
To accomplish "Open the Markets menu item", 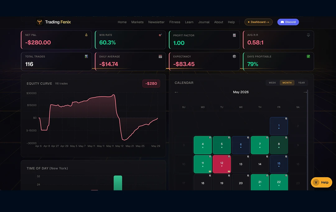I will [x=138, y=22].
